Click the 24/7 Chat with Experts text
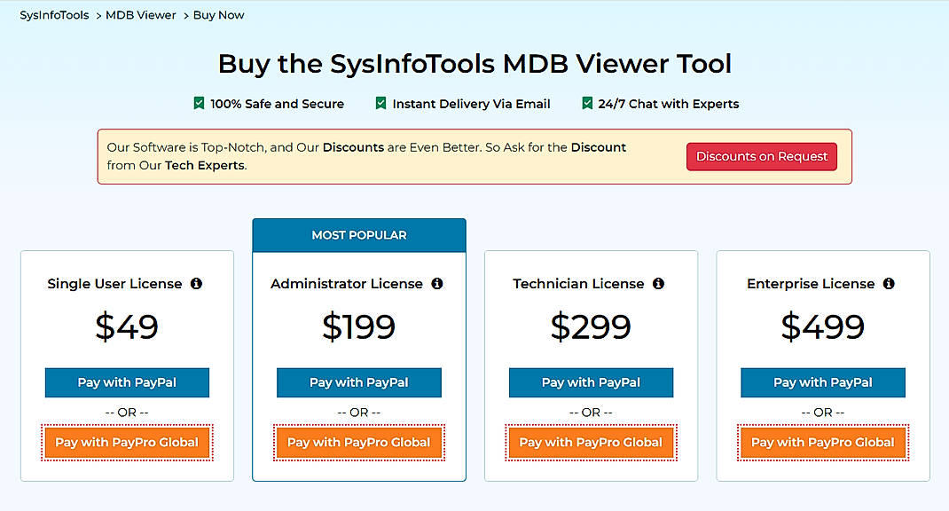The image size is (949, 511). click(669, 104)
